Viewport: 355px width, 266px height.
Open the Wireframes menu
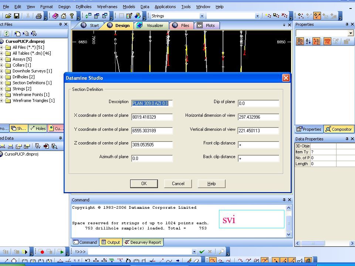pyautogui.click(x=107, y=7)
